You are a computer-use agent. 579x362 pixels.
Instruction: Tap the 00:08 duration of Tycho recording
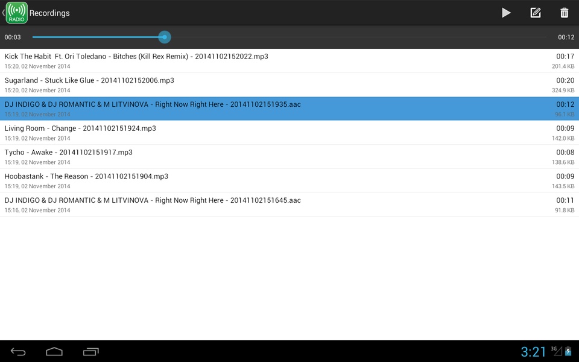click(x=565, y=153)
